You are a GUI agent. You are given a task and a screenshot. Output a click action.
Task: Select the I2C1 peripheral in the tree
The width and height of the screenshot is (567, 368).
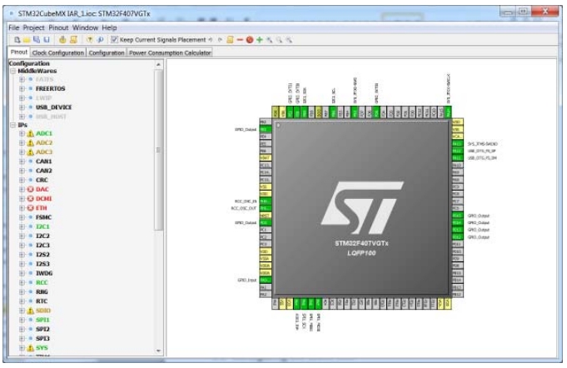(x=42, y=226)
